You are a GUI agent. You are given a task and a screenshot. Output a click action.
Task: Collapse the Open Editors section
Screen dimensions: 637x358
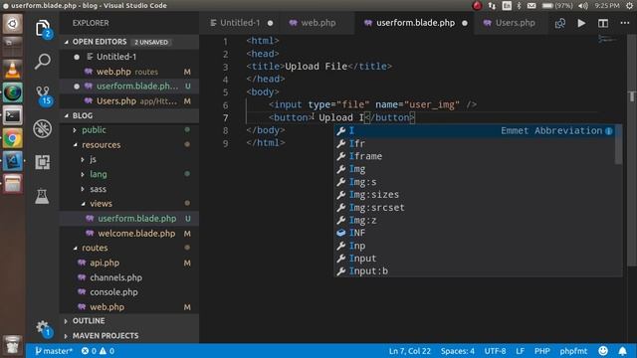pos(129,42)
